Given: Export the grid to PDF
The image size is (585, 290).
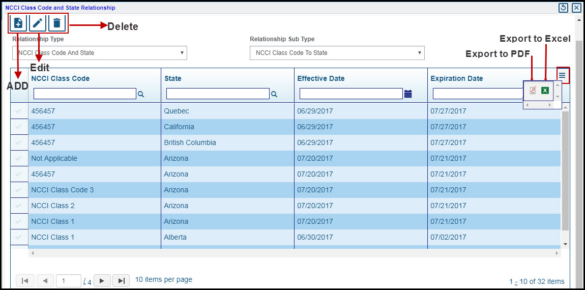Looking at the screenshot, I should pos(533,91).
